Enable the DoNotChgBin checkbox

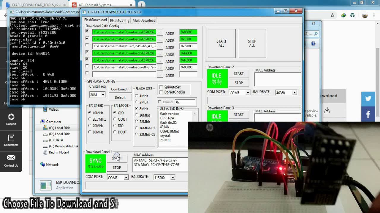[x=161, y=92]
